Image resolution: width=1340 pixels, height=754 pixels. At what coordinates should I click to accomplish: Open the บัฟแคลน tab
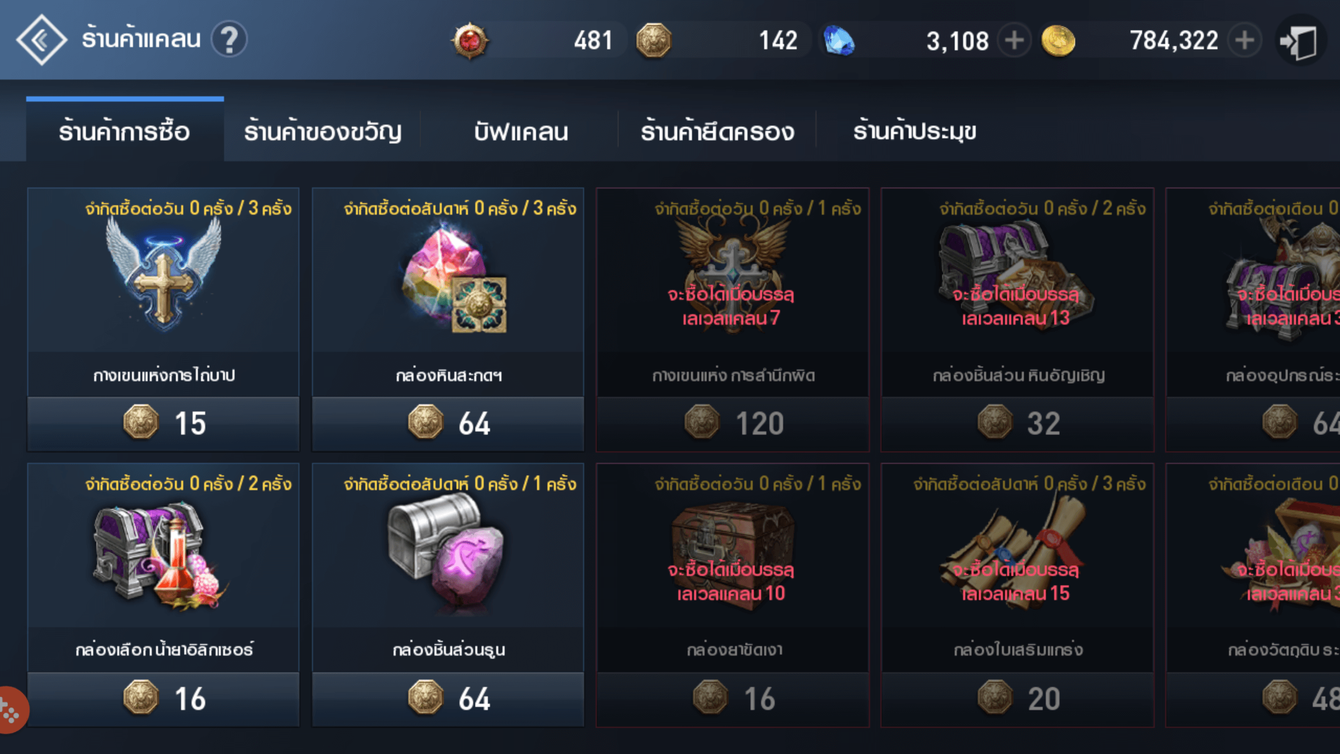tap(520, 131)
